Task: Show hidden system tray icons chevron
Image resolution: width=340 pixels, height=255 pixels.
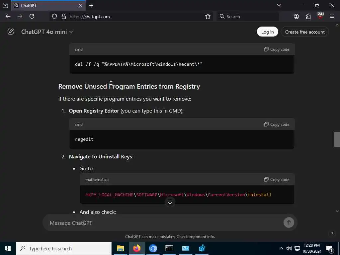Action: pyautogui.click(x=281, y=248)
